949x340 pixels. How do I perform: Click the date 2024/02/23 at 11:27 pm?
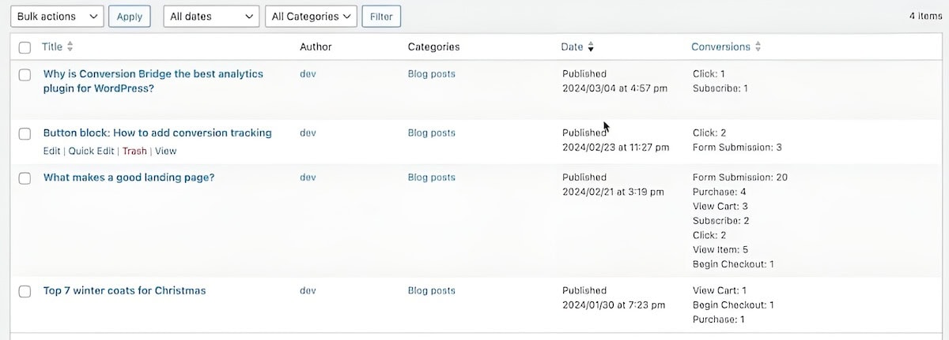(615, 148)
